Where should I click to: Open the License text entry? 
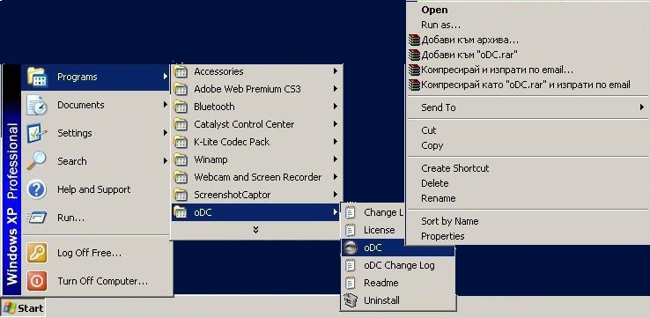tap(379, 230)
